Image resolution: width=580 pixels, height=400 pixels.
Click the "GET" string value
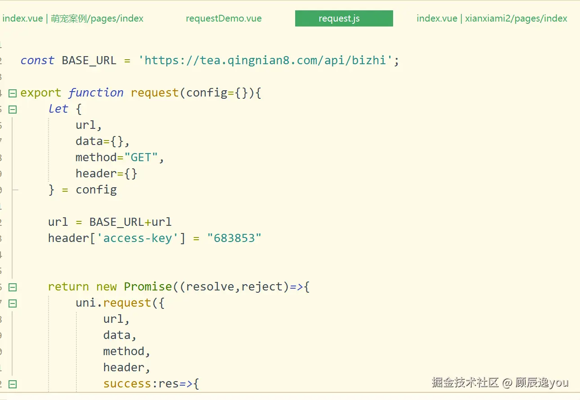[x=141, y=157]
